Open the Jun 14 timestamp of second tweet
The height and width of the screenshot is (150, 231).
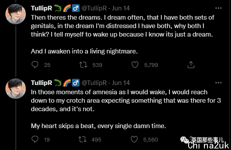click(121, 83)
